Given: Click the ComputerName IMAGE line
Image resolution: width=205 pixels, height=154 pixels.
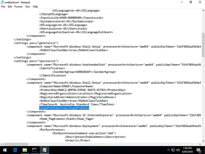Looking at the screenshot, I should pyautogui.click(x=66, y=86).
